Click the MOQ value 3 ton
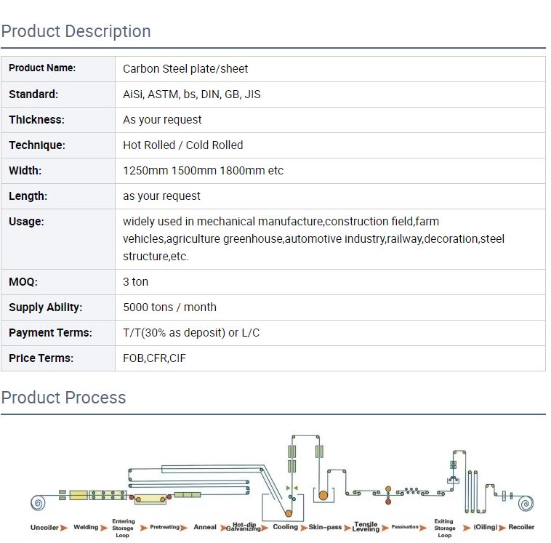The width and height of the screenshot is (551, 543). (x=136, y=282)
